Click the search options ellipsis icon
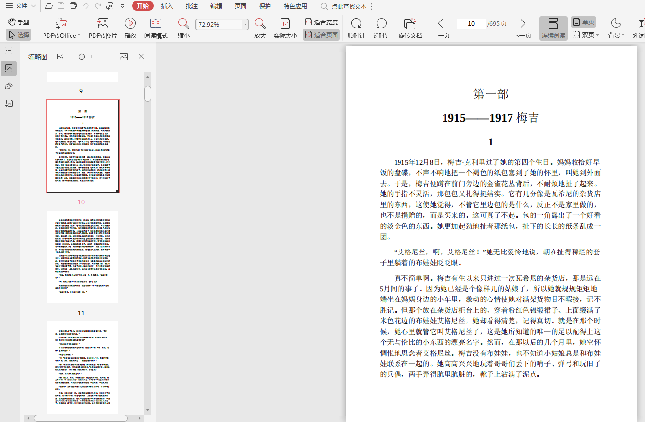Screen dimensions: 645x422 (x=371, y=6)
